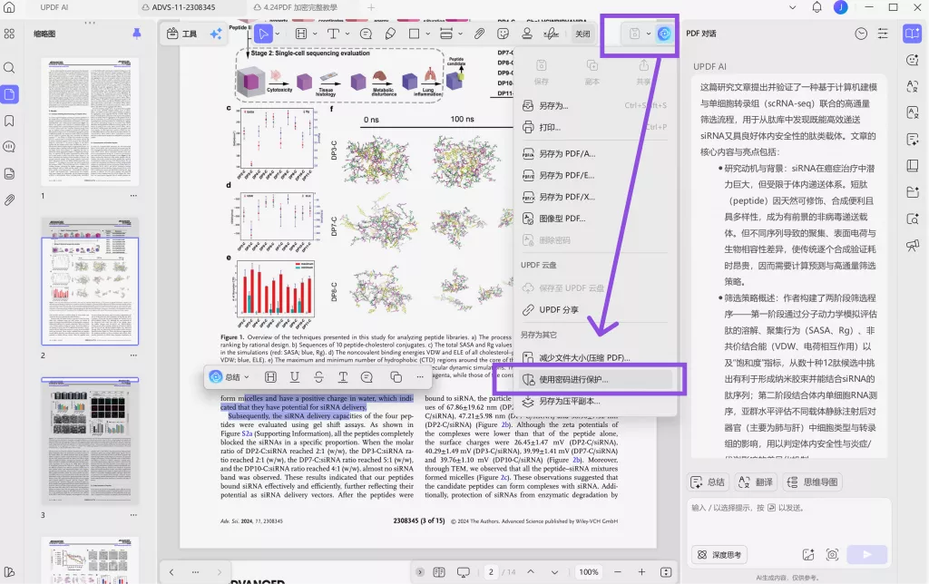Select the rectangle shape tool
Image resolution: width=929 pixels, height=584 pixels.
tap(414, 34)
